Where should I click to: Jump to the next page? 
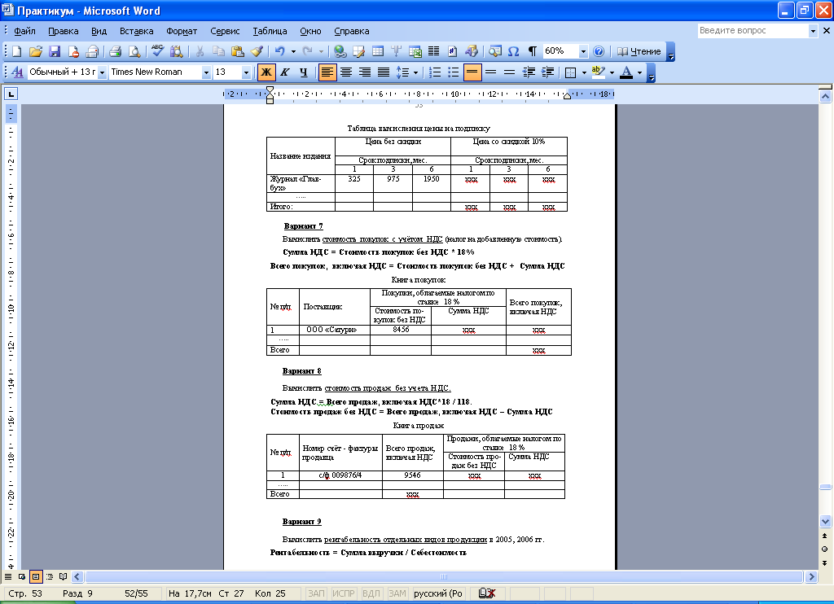(x=824, y=563)
